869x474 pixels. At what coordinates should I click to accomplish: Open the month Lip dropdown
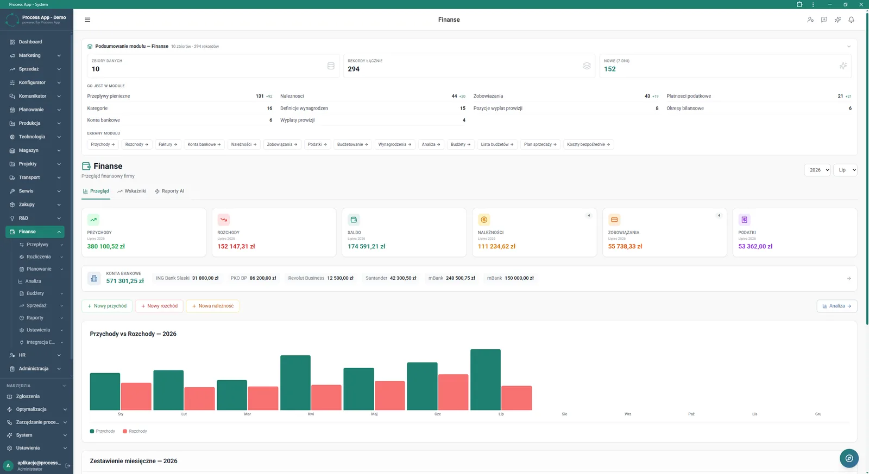coord(845,170)
